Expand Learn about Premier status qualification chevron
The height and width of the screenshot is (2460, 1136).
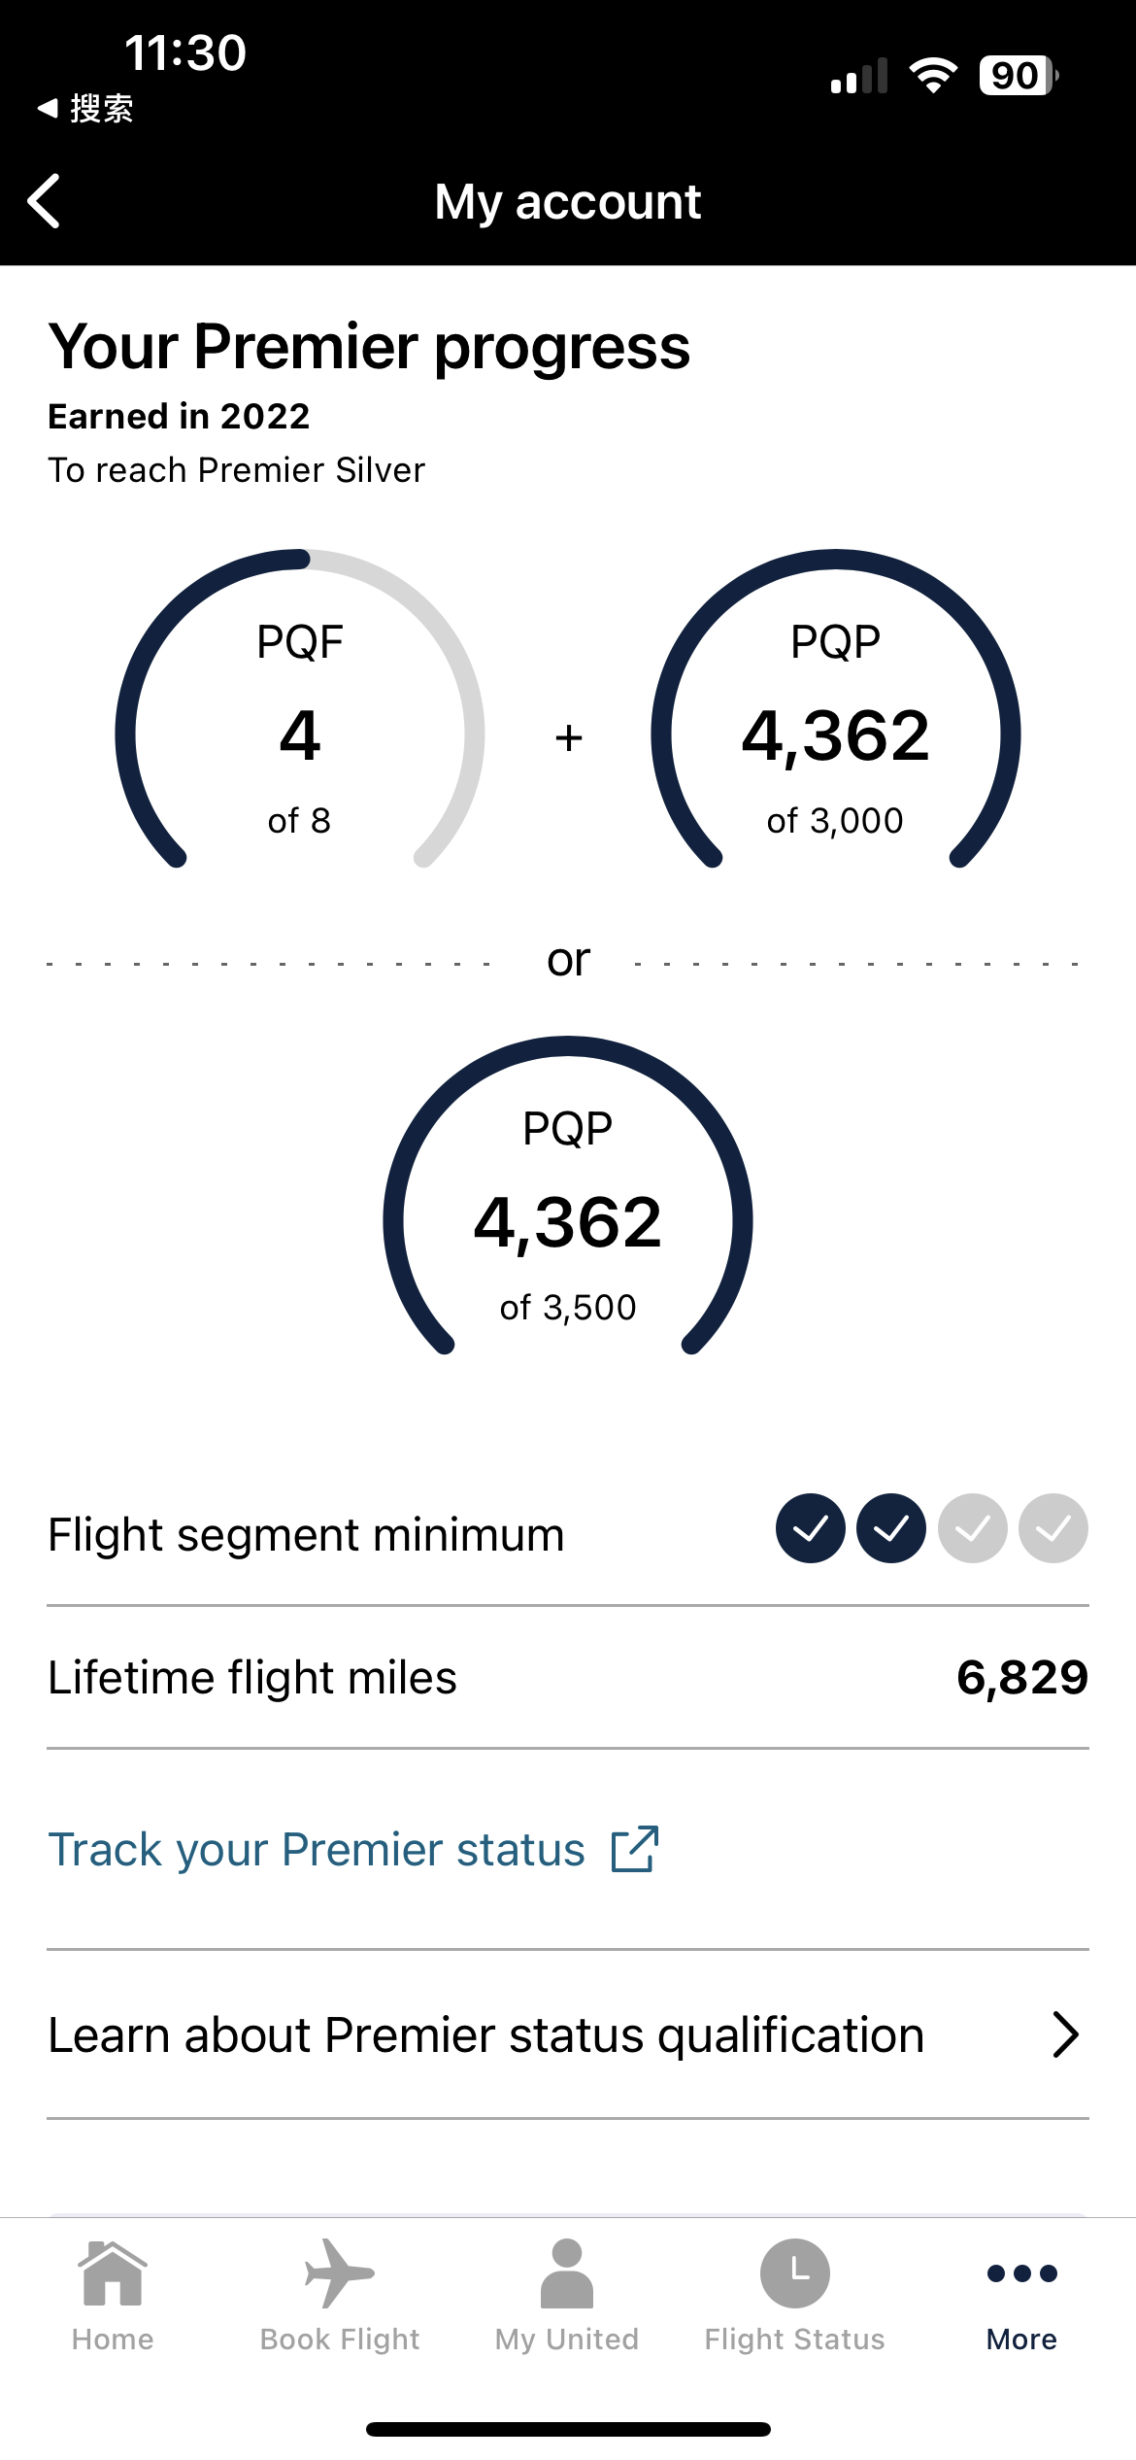click(1065, 2034)
